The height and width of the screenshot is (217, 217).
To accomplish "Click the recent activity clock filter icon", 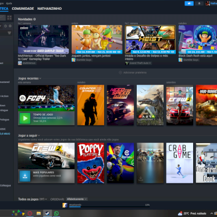I will click(5, 26).
